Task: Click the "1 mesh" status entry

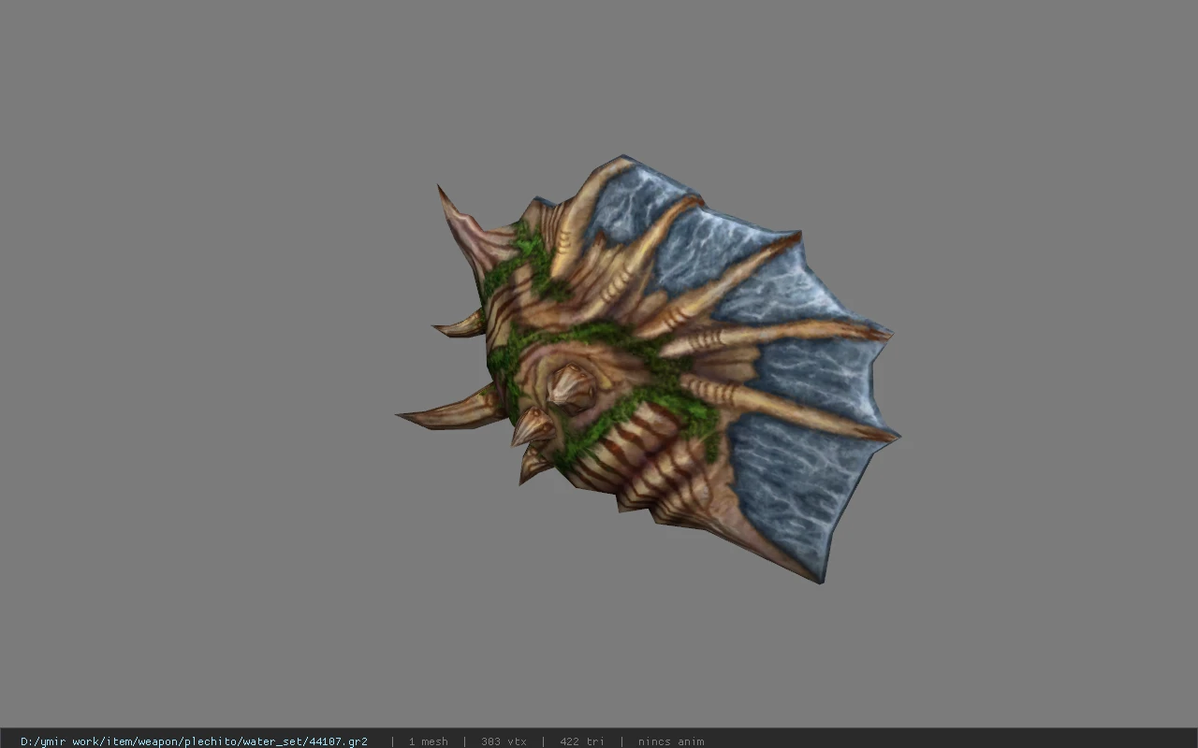Action: [x=428, y=741]
